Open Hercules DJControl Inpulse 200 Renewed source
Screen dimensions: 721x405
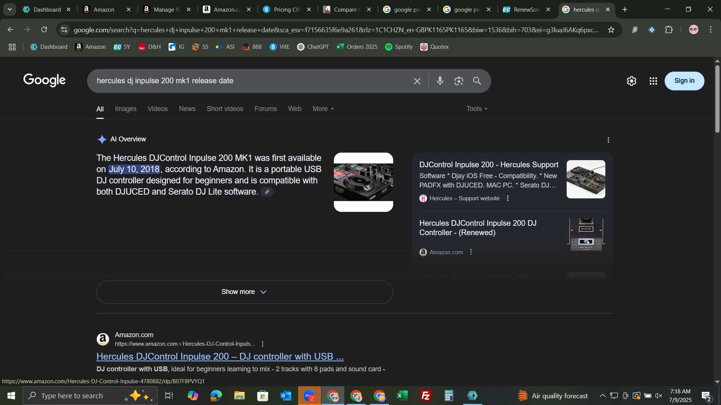pyautogui.click(x=478, y=228)
